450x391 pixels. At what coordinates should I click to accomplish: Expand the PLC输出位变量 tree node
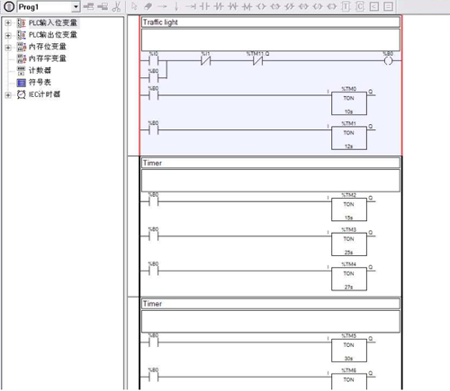8,35
